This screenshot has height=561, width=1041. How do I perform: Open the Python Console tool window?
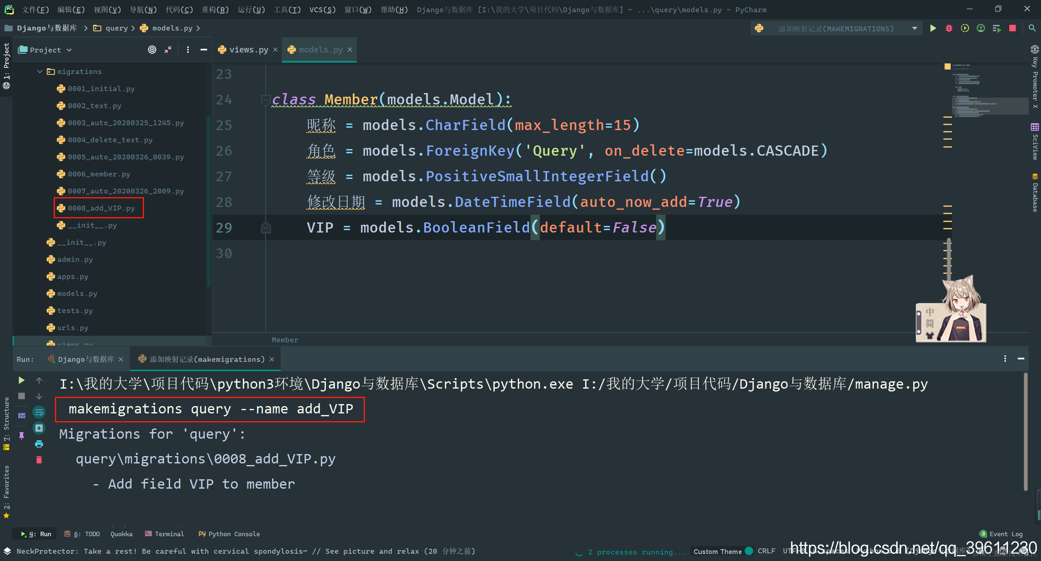[x=229, y=534]
